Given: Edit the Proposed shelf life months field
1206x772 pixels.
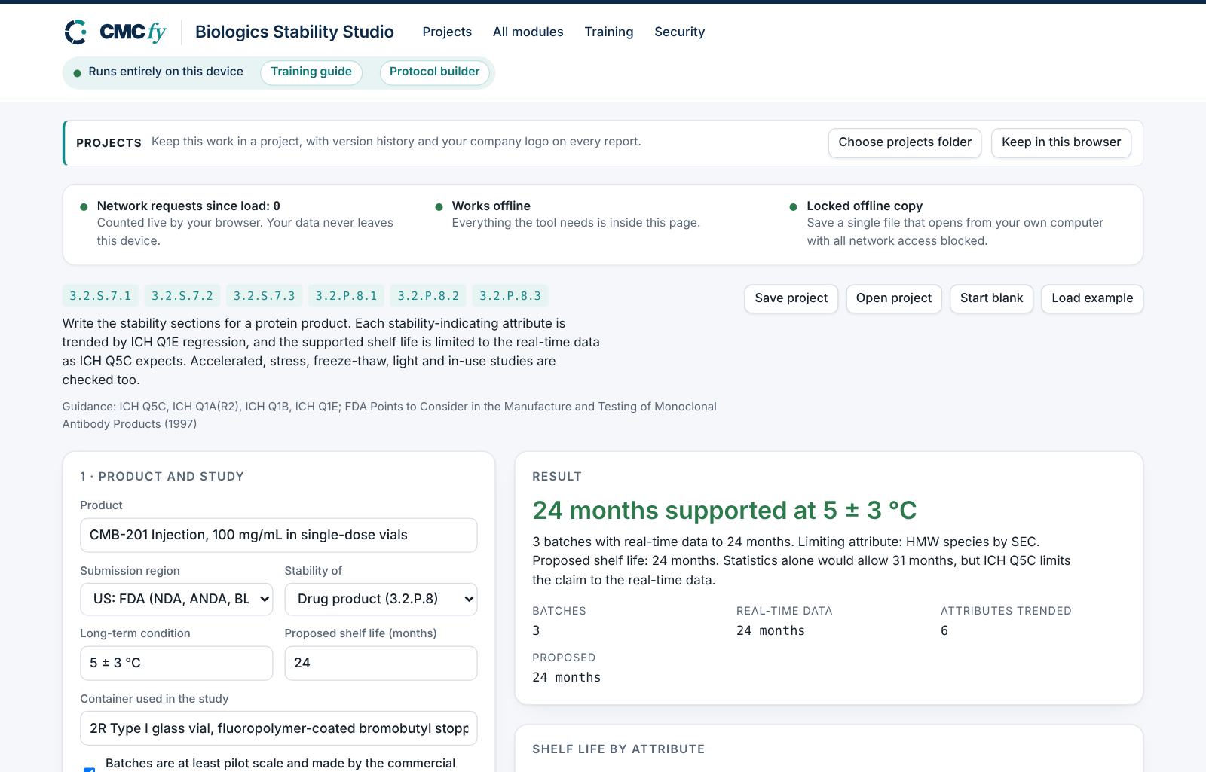Looking at the screenshot, I should click(x=381, y=663).
